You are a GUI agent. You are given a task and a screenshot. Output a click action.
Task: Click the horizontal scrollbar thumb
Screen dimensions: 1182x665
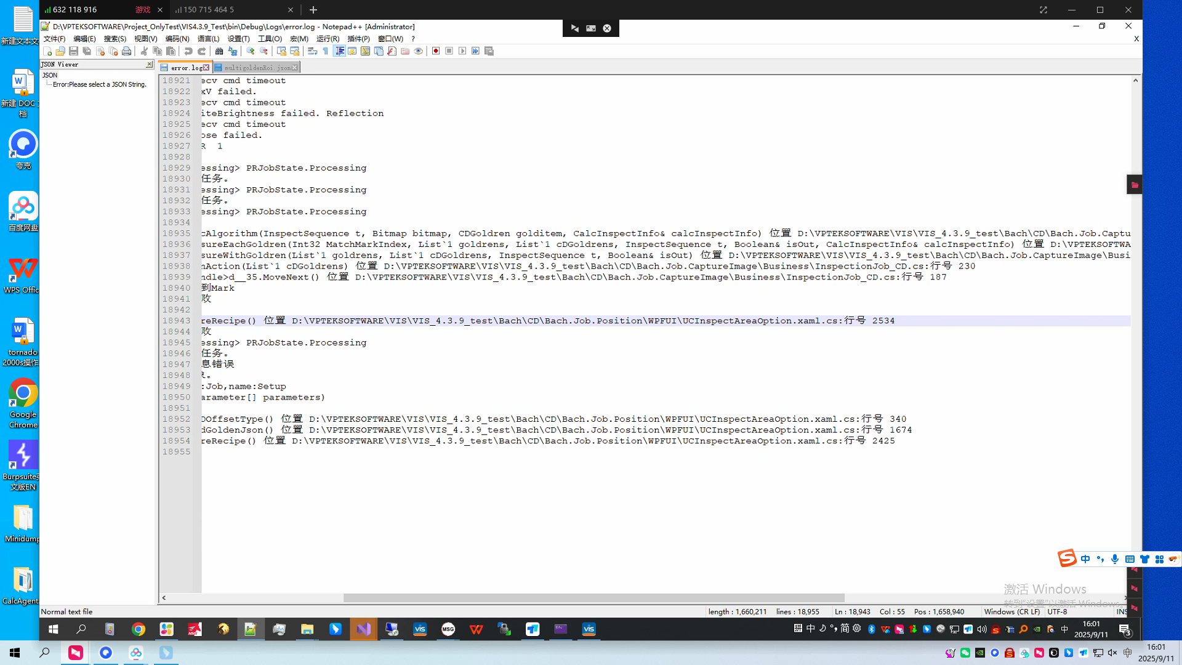point(593,598)
